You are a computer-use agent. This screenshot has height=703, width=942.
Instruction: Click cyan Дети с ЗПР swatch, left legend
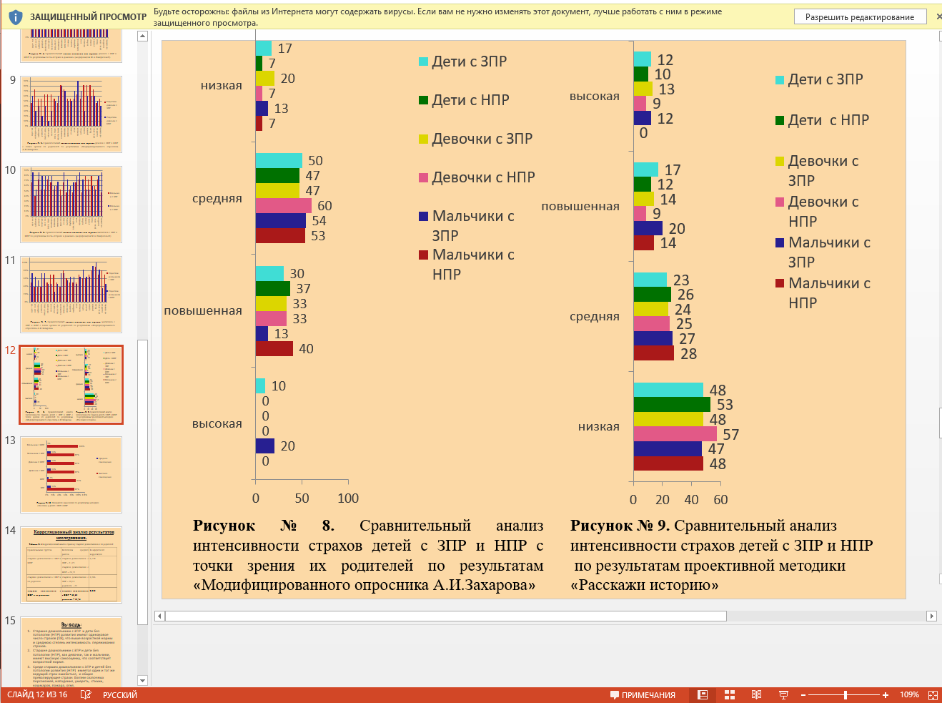click(x=423, y=62)
